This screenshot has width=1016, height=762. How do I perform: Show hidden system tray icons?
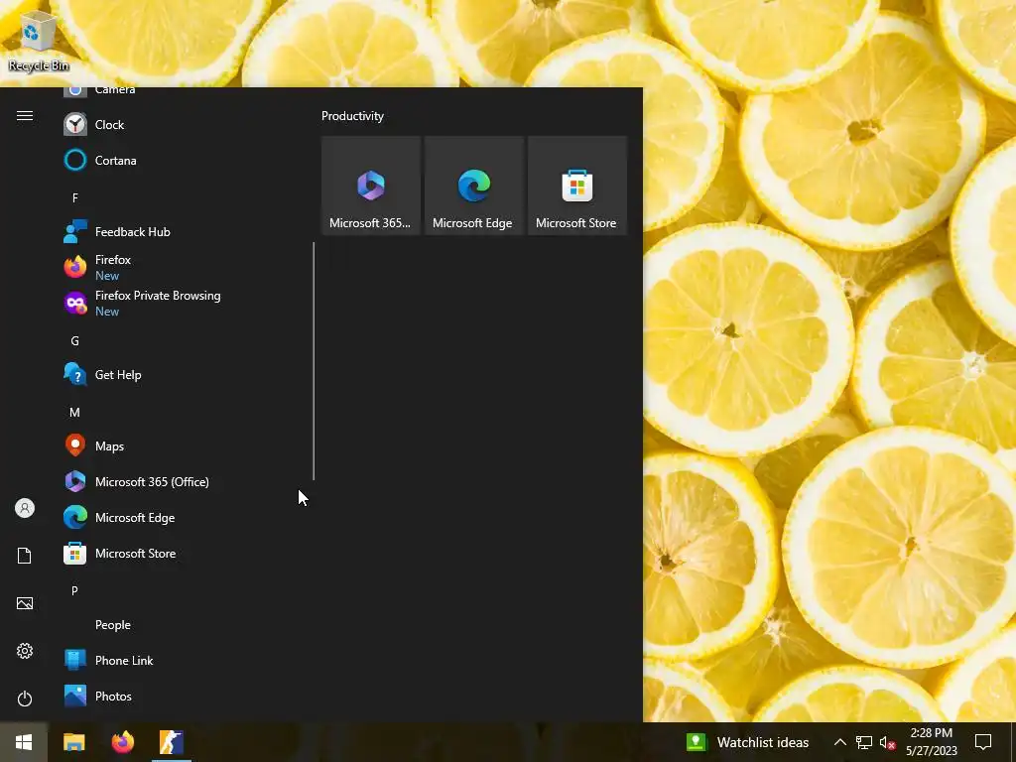pyautogui.click(x=839, y=742)
